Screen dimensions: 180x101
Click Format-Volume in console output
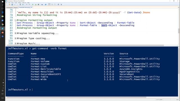pyautogui.click(x=40, y=61)
